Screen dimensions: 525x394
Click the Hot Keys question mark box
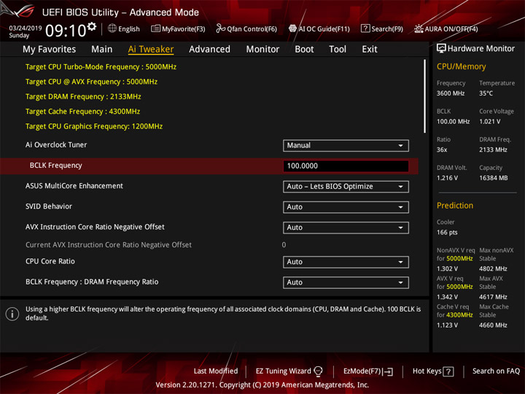click(448, 371)
